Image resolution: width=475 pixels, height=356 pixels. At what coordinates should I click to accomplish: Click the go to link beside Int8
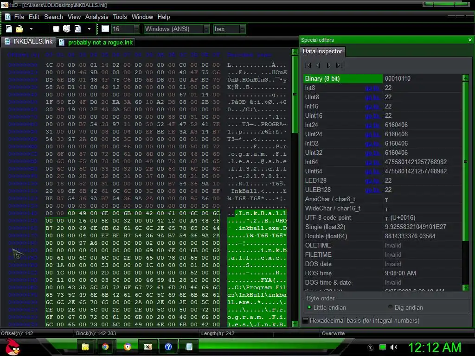tap(372, 88)
